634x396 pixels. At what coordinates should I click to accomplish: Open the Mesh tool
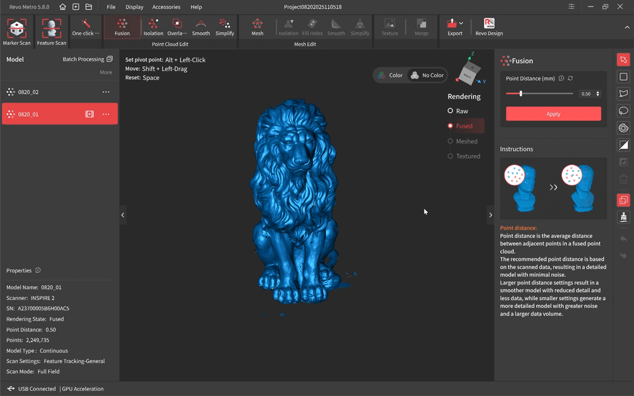coord(257,28)
